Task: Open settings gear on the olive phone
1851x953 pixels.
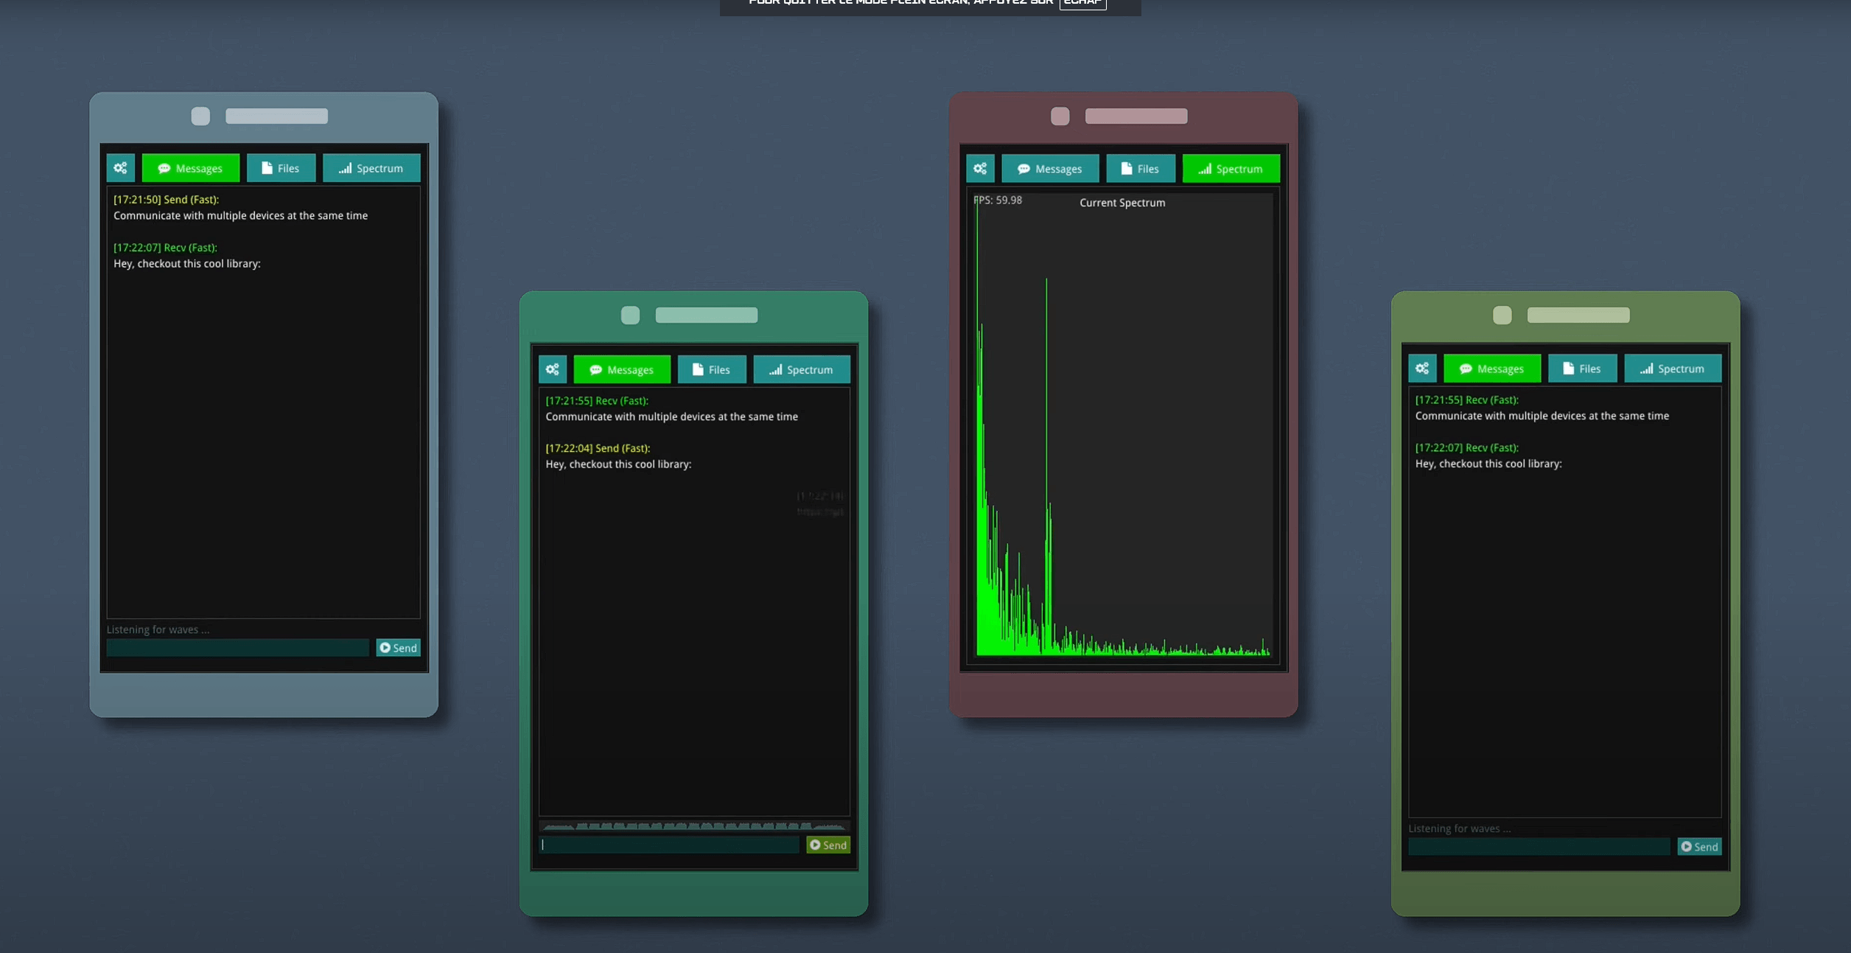Action: (x=1422, y=369)
